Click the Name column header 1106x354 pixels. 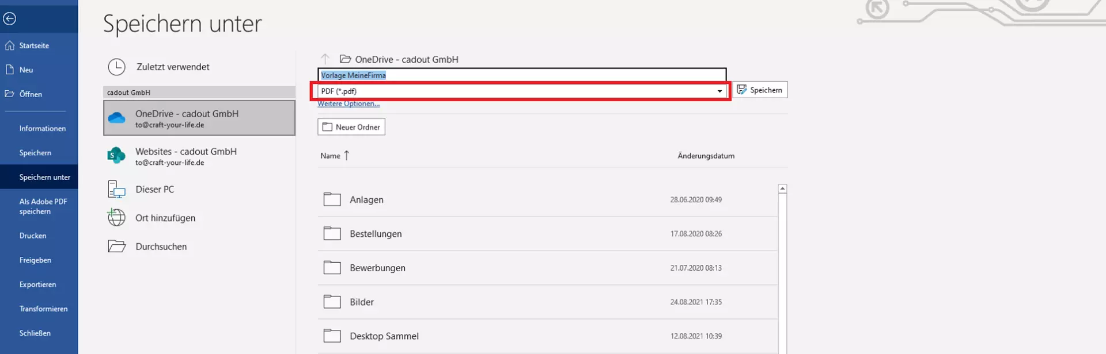tap(330, 156)
